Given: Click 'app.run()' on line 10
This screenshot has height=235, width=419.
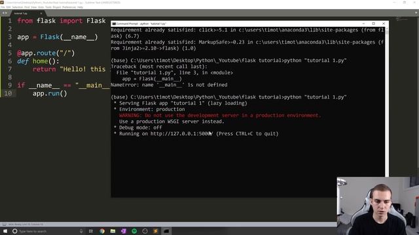Looking at the screenshot, I should tap(50, 93).
